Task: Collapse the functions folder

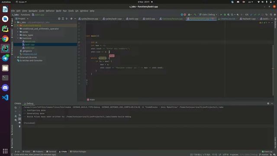Action: click(18, 38)
